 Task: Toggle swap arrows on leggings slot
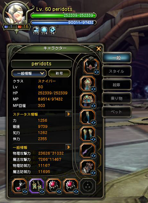(x=93, y=122)
